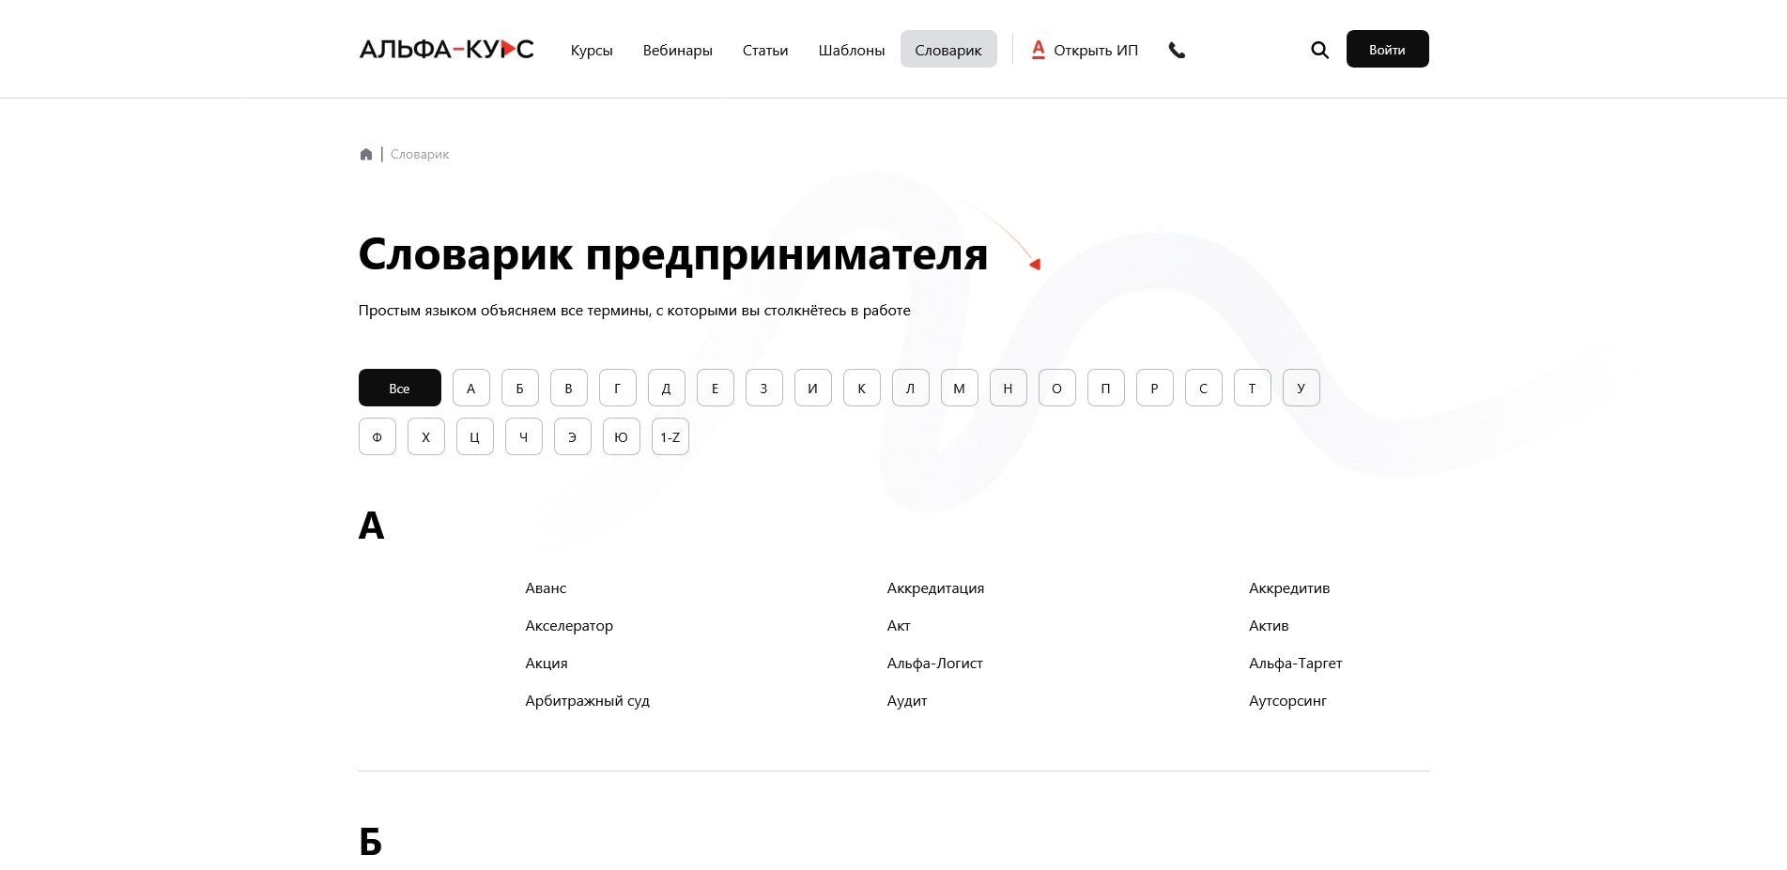Click the phone handset icon in the header
Screen dimensions: 1787x870
pos(1177,50)
